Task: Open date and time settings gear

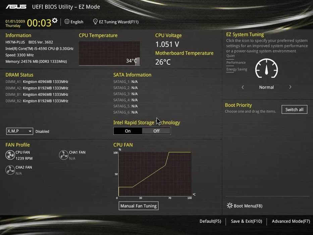Action: click(x=55, y=20)
